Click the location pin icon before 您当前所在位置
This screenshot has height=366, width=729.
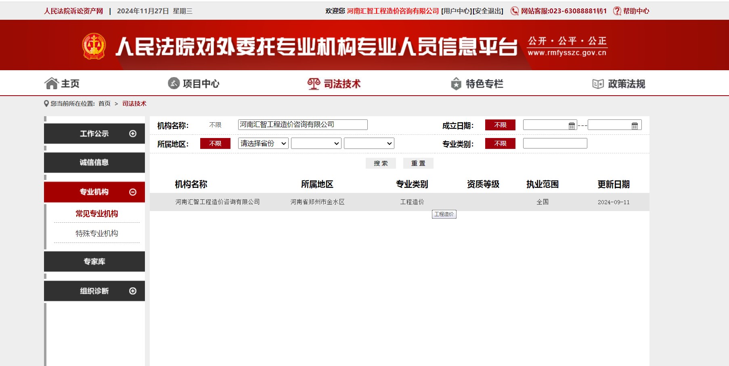(46, 104)
